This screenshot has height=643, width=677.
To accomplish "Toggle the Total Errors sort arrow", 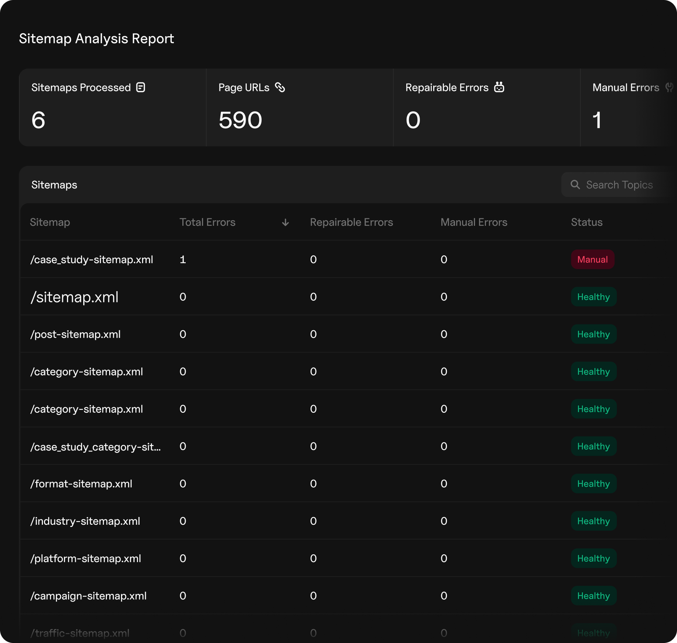I will (285, 222).
